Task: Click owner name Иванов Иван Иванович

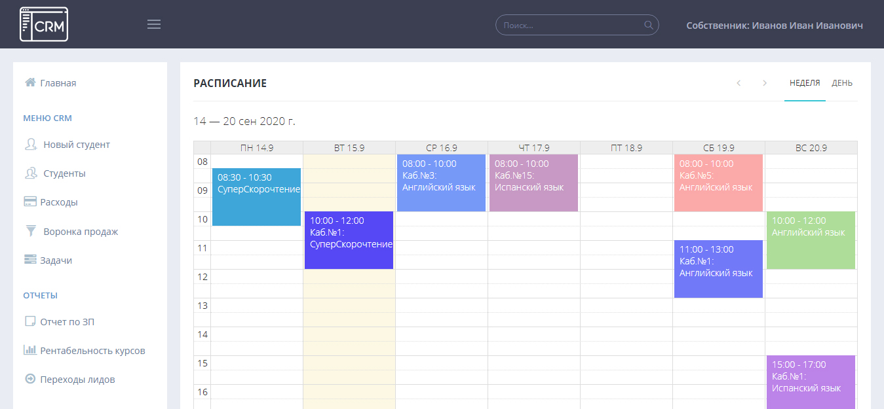Action: (x=774, y=26)
